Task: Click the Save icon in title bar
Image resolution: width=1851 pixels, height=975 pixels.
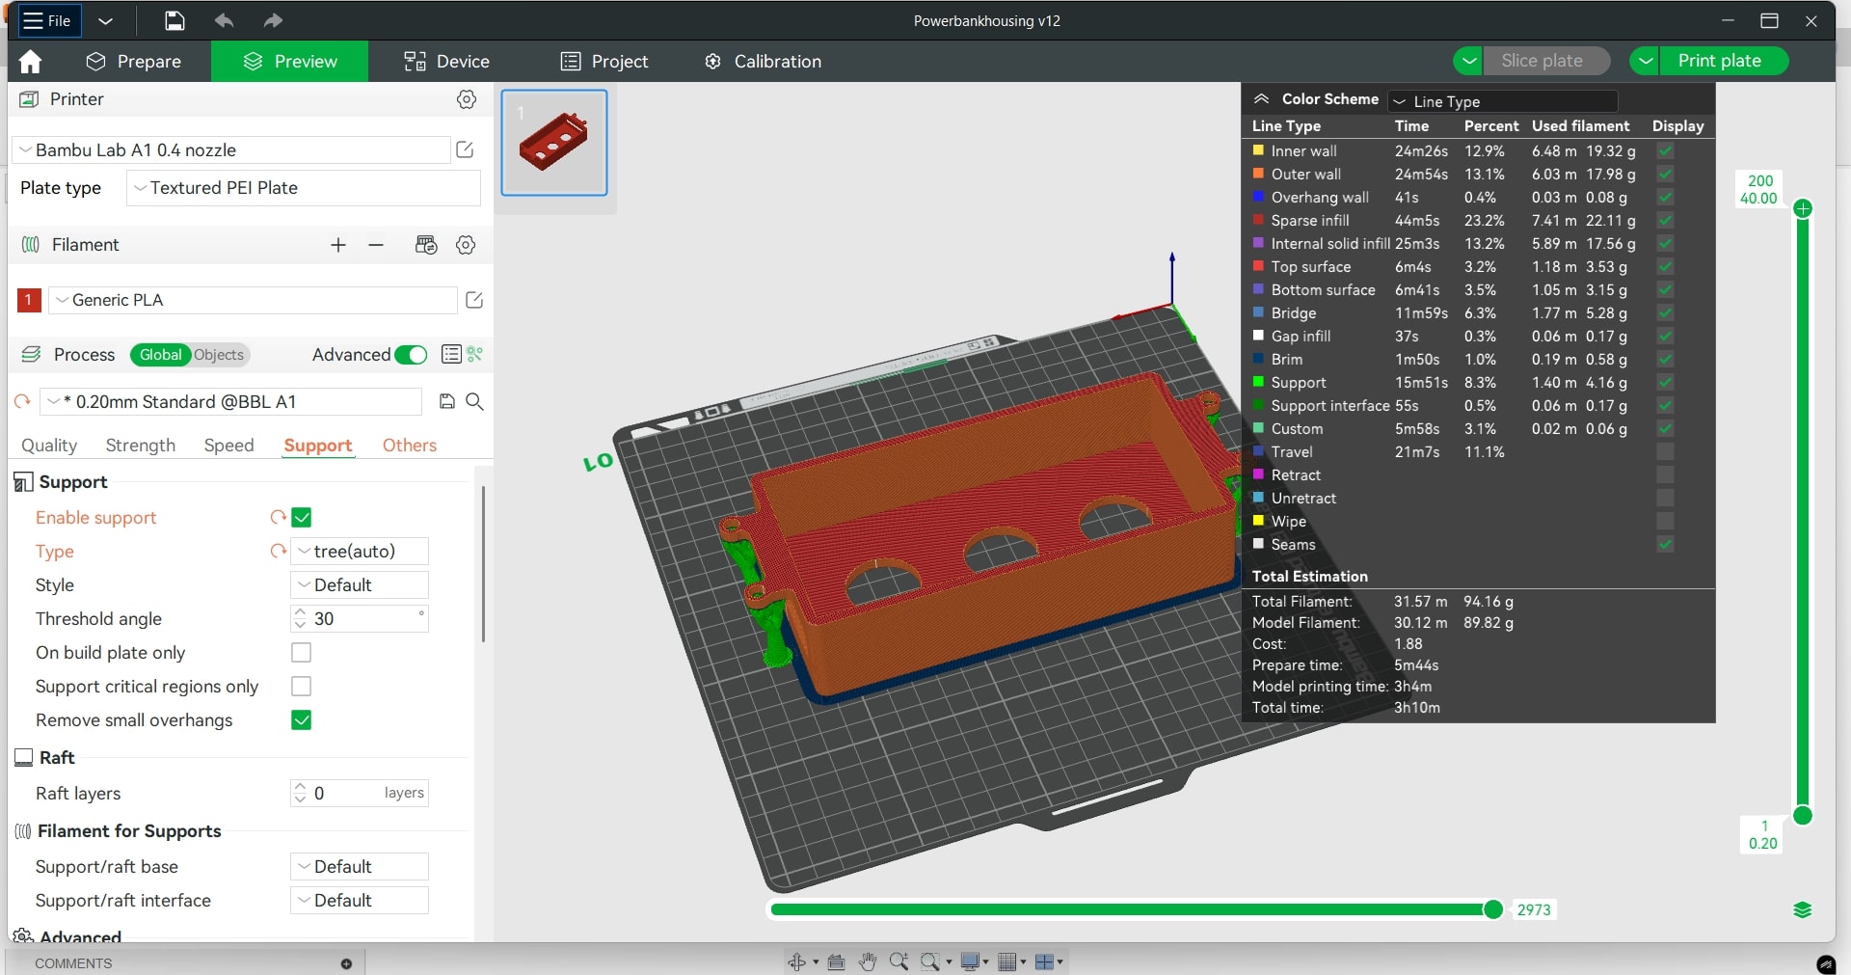Action: pos(174,20)
